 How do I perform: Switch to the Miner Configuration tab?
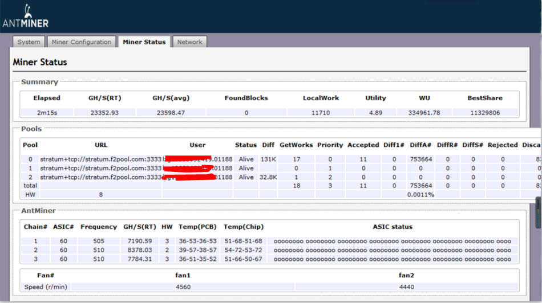(81, 42)
